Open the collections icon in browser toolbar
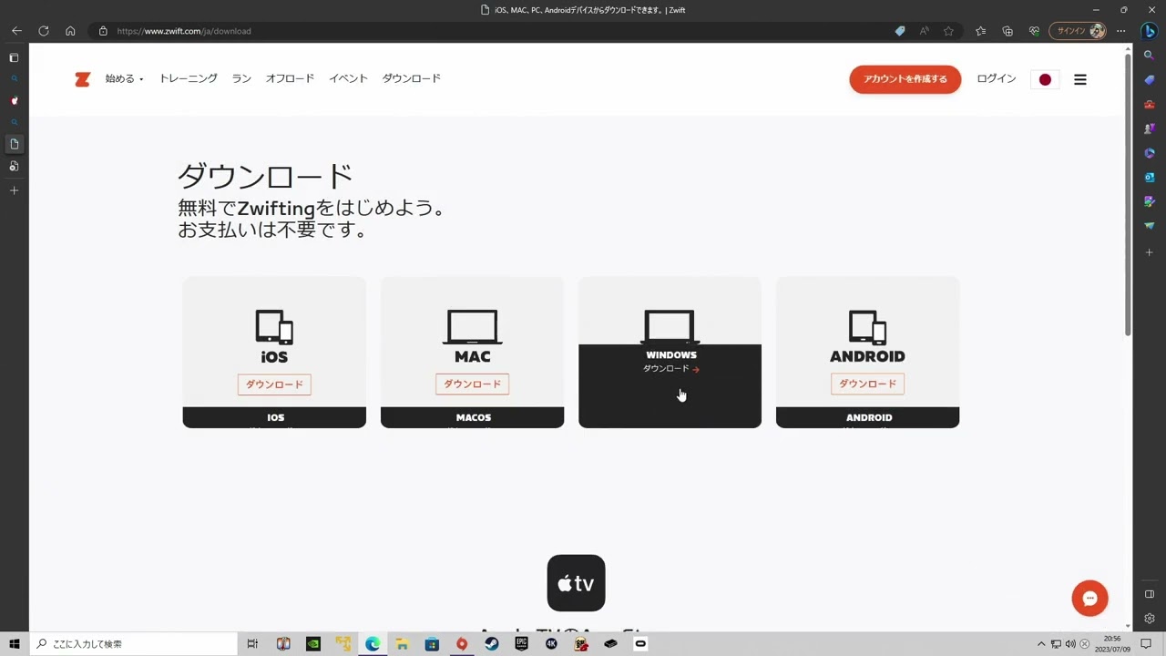The width and height of the screenshot is (1166, 656). pyautogui.click(x=1007, y=31)
